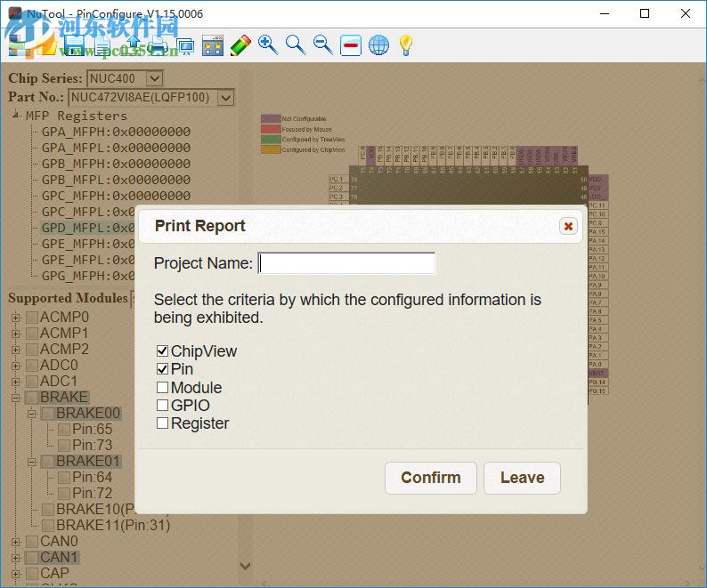This screenshot has height=588, width=707.
Task: Enable the Module checkbox
Action: coord(162,388)
